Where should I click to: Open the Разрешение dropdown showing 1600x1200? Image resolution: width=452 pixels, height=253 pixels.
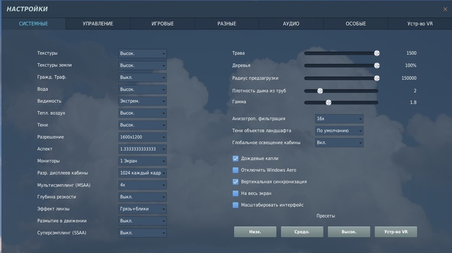142,137
